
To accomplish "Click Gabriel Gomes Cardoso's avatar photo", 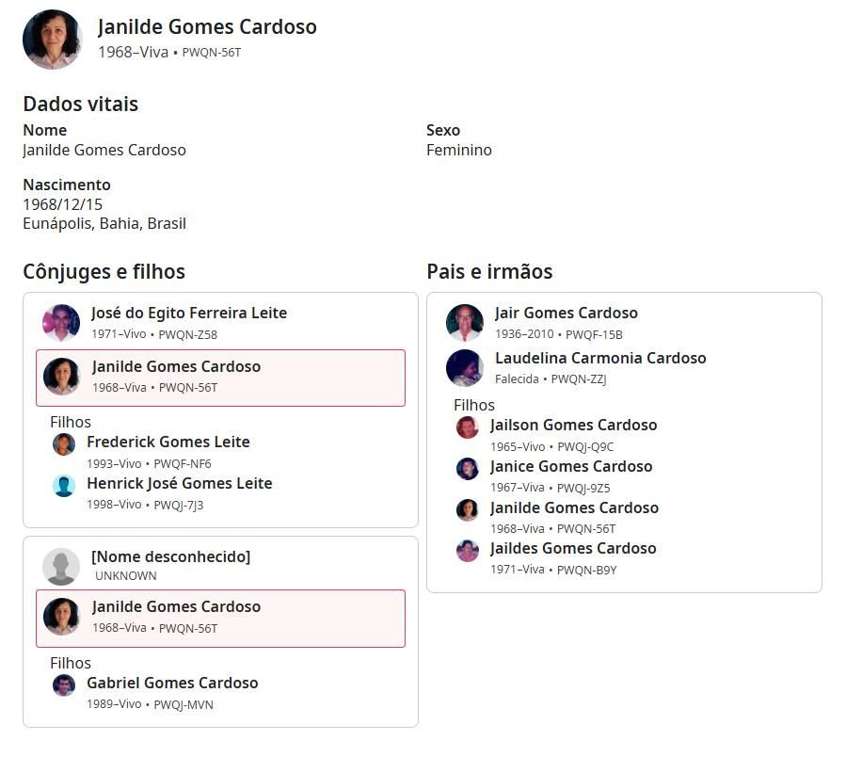I will click(x=64, y=685).
